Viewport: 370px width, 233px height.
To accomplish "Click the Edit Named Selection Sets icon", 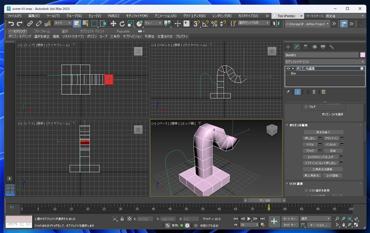I will (x=233, y=24).
